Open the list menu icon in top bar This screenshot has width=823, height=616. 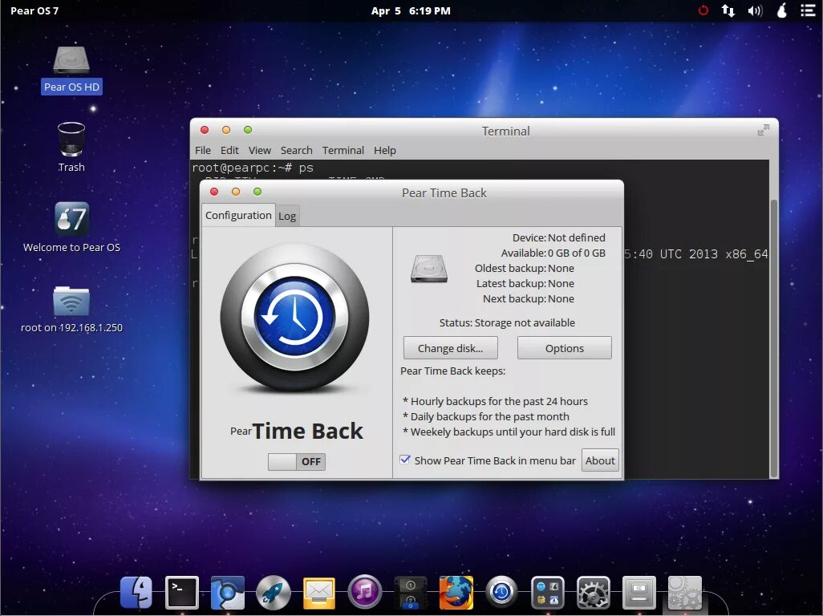tap(808, 10)
